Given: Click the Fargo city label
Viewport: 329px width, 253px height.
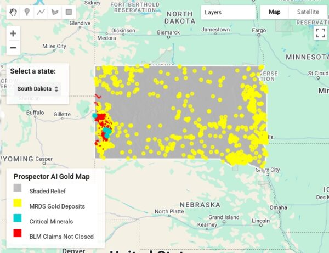Looking at the screenshot, I should 259,30.
